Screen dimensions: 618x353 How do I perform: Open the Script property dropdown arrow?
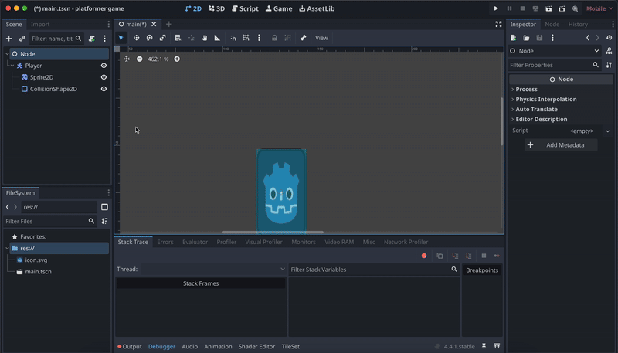coord(607,131)
